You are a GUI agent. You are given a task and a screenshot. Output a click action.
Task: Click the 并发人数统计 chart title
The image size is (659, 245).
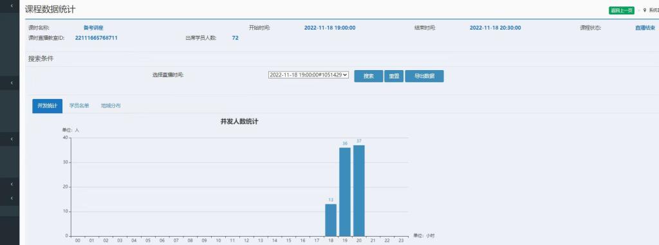click(x=239, y=122)
